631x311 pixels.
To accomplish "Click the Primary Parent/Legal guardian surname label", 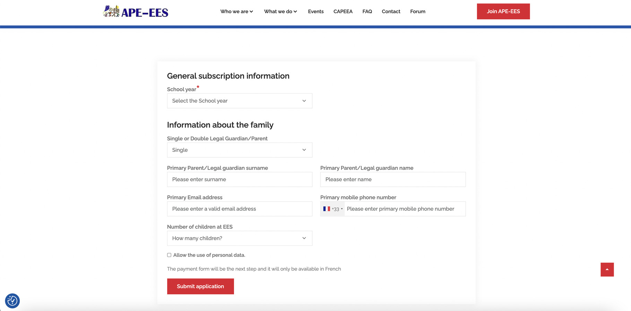I will [217, 168].
